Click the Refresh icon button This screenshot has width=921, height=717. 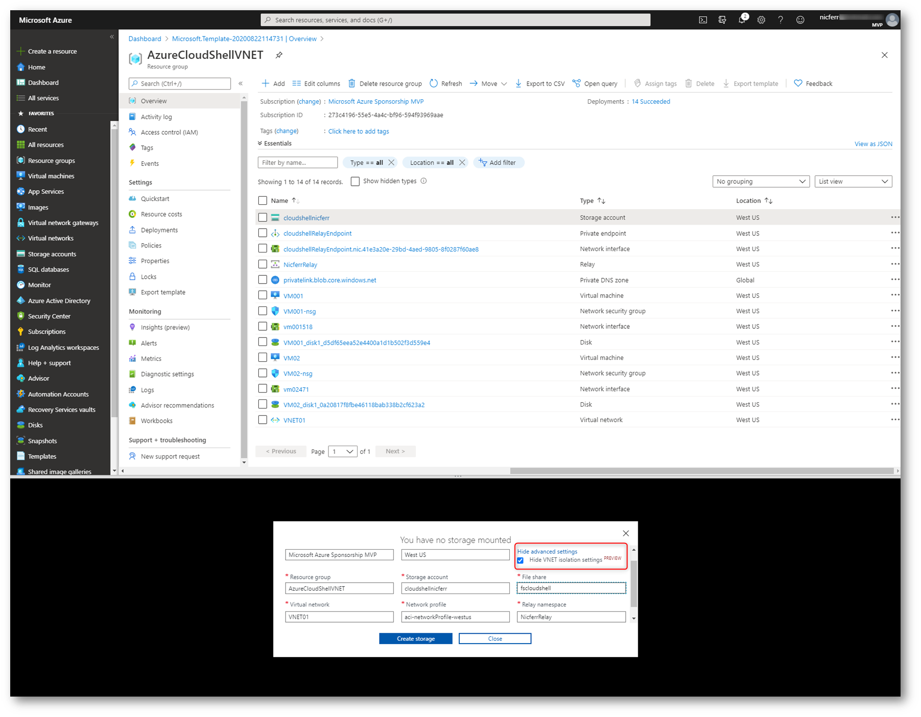433,84
